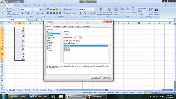Viewport: 176px width, 99px height.
Task: Click the Insert cells icon
Action: click(122, 10)
